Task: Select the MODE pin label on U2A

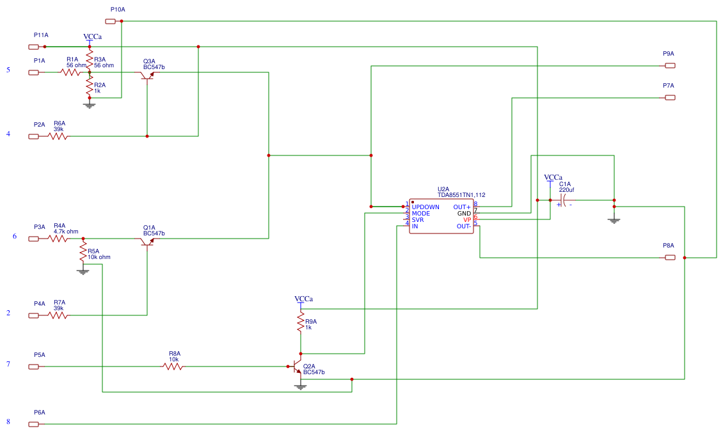Action: tap(420, 212)
